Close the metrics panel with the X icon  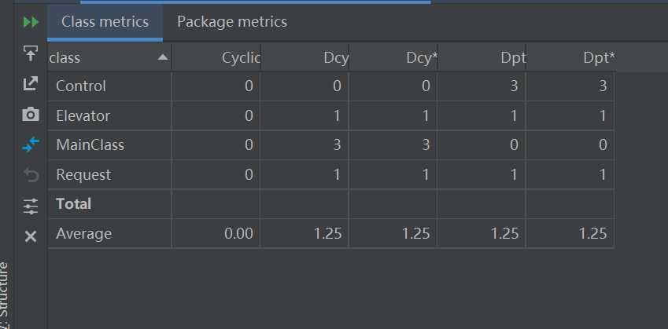point(31,237)
